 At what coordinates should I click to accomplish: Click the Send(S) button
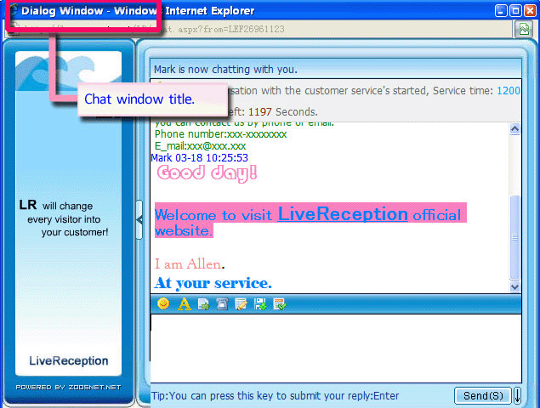coord(483,396)
